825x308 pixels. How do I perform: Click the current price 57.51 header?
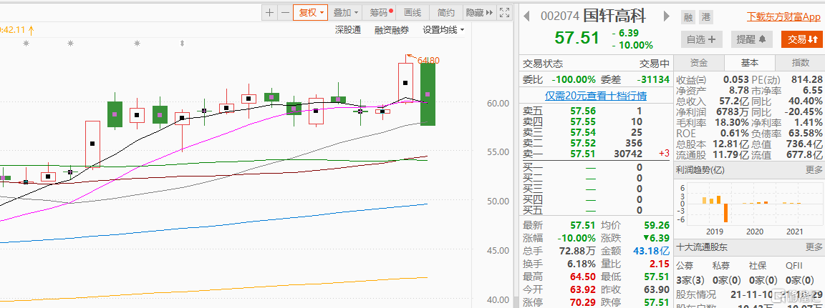(576, 38)
